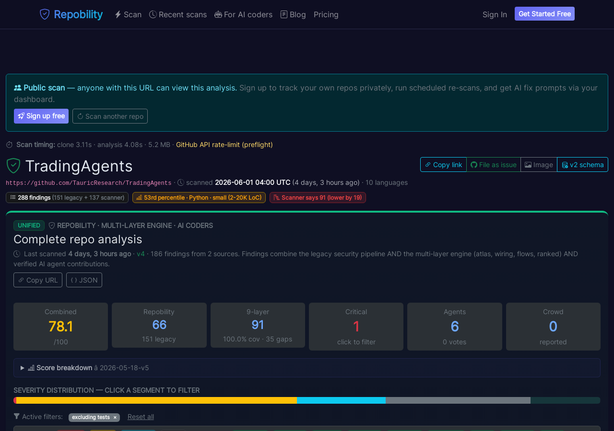Filter by the cyan severity segment
The image size is (614, 431).
341,400
